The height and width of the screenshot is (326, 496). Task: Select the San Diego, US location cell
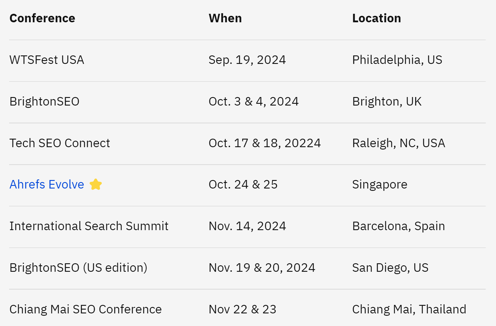[390, 268]
